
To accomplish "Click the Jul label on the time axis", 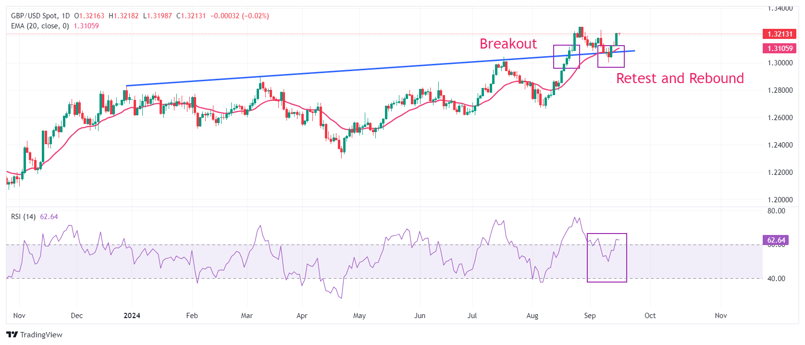I will tap(472, 316).
